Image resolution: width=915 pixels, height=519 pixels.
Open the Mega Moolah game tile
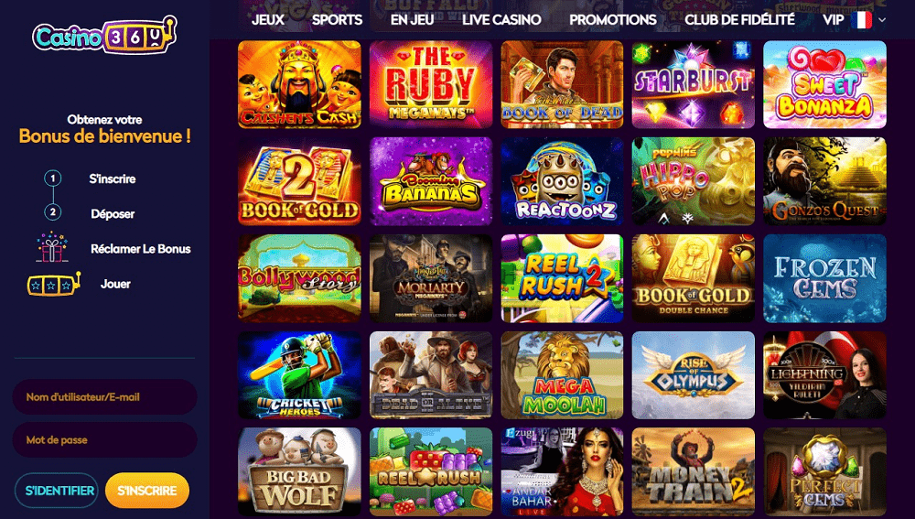click(562, 375)
